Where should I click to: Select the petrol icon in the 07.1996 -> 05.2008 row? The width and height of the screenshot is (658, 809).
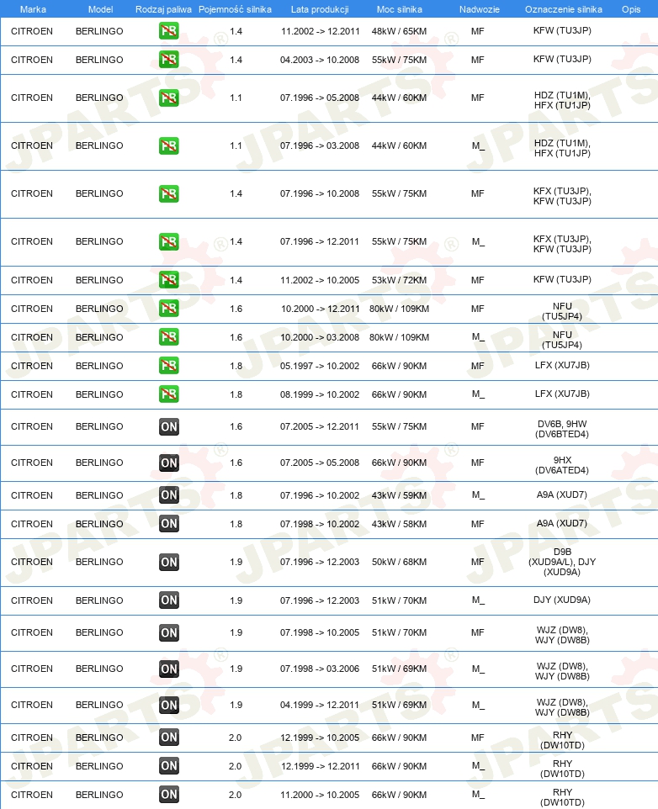point(169,98)
